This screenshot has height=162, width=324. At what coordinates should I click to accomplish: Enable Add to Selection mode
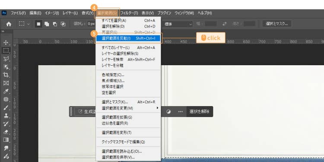tap(47, 24)
